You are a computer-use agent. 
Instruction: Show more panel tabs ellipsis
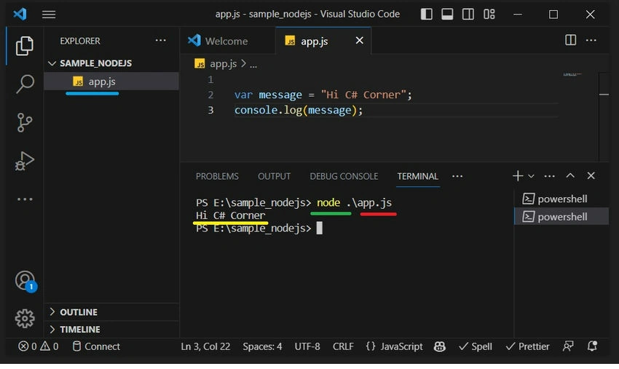click(x=457, y=176)
